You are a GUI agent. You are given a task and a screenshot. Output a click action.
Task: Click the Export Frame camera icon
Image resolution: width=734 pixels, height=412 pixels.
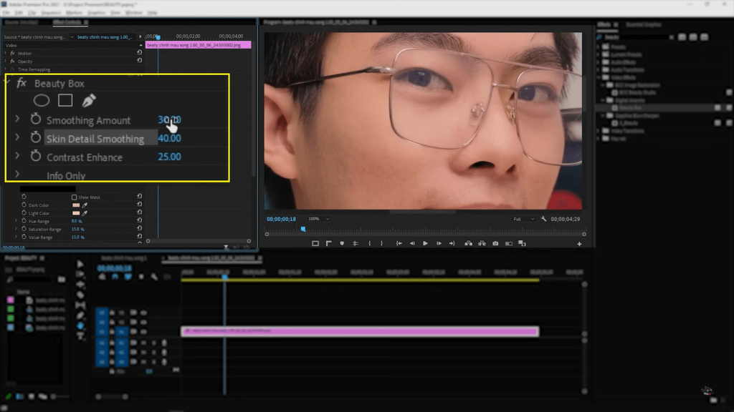[495, 243]
